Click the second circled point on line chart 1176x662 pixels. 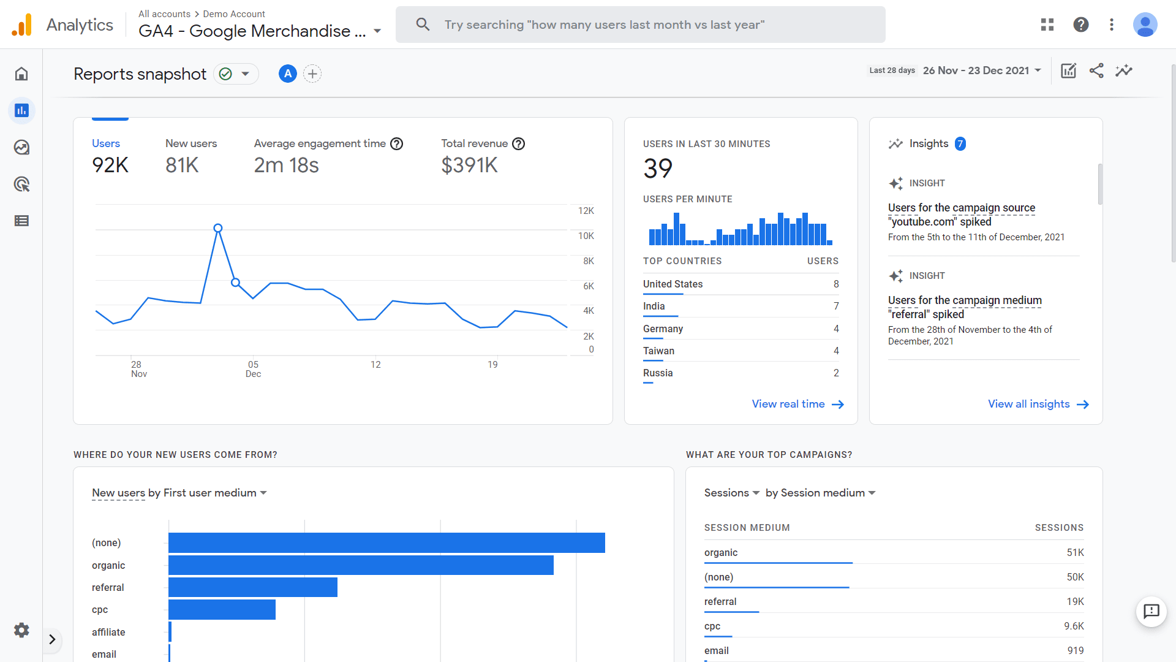point(236,283)
